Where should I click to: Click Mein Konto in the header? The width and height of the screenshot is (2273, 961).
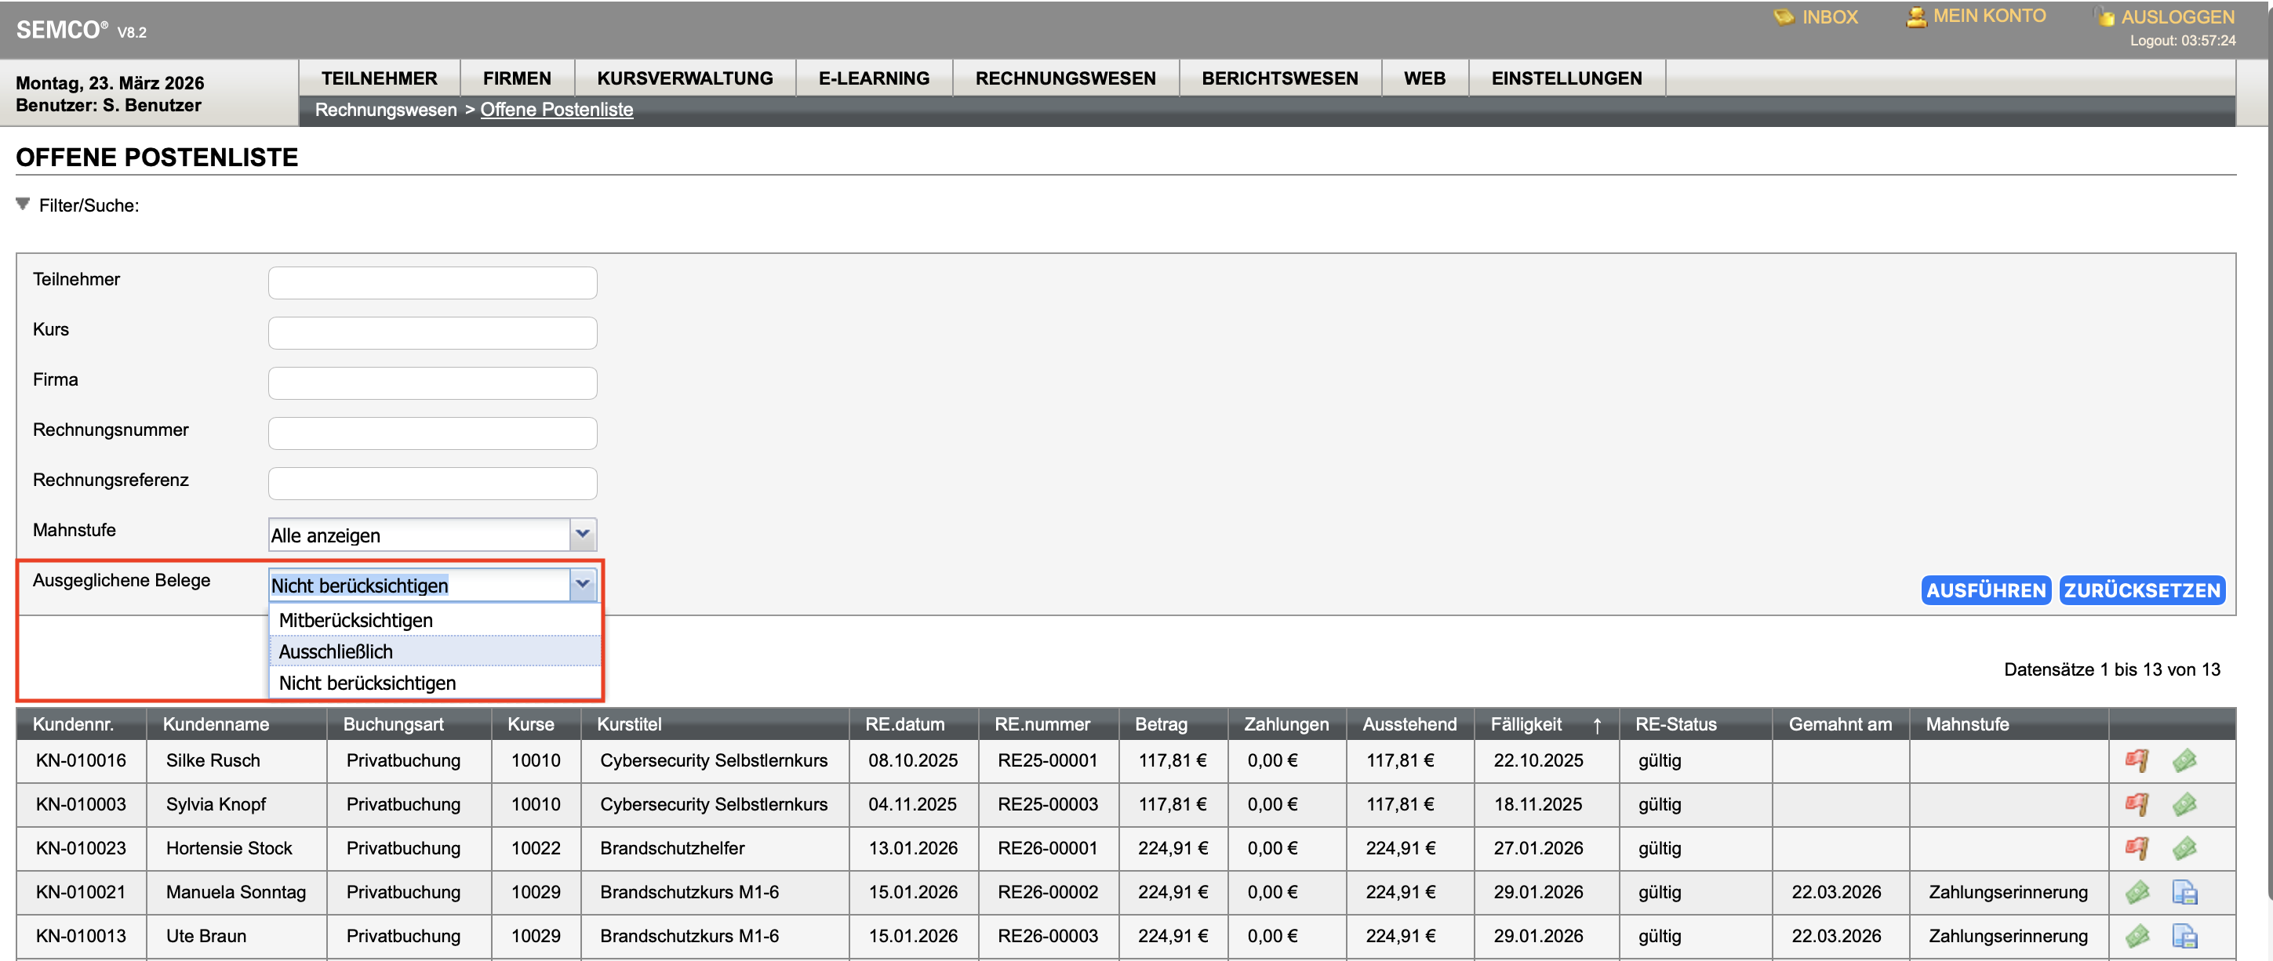tap(1988, 16)
